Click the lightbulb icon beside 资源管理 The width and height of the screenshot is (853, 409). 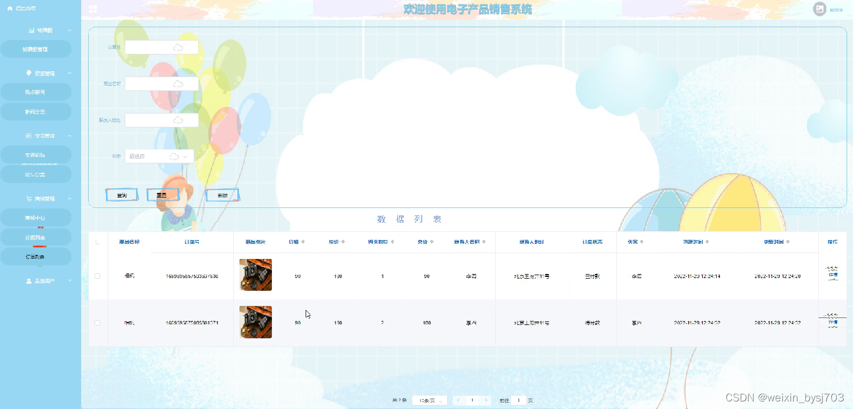pos(29,74)
